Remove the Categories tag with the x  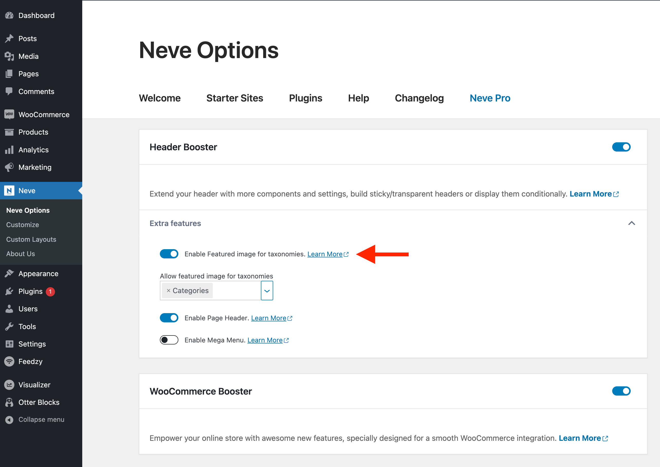[169, 291]
